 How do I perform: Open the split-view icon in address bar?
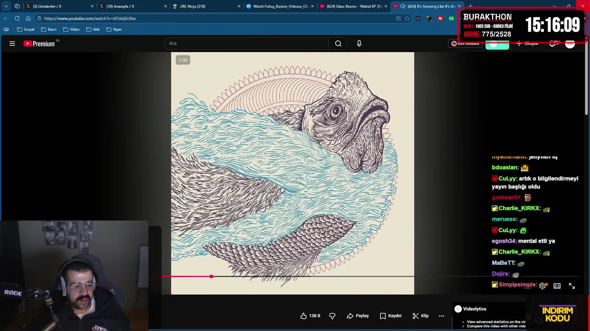[x=398, y=18]
